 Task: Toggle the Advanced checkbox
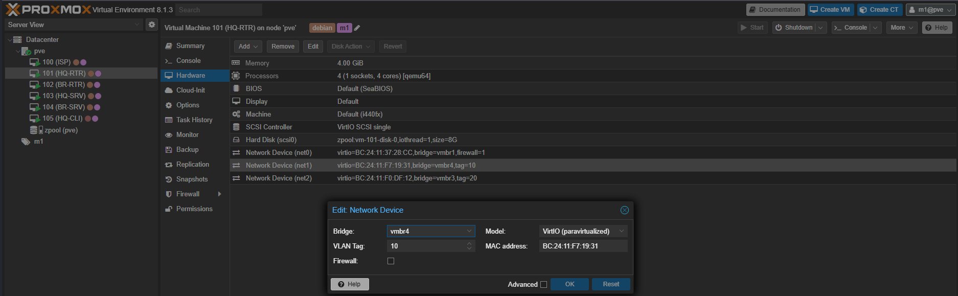[x=543, y=285]
